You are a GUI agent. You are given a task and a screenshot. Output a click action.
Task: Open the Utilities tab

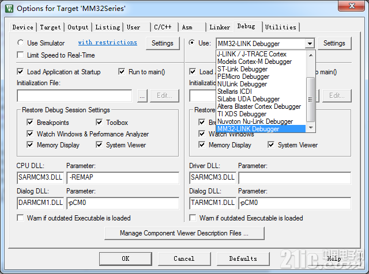281,27
